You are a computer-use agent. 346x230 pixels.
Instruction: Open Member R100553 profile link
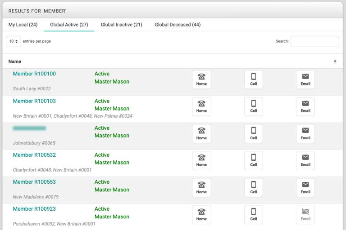tap(34, 182)
